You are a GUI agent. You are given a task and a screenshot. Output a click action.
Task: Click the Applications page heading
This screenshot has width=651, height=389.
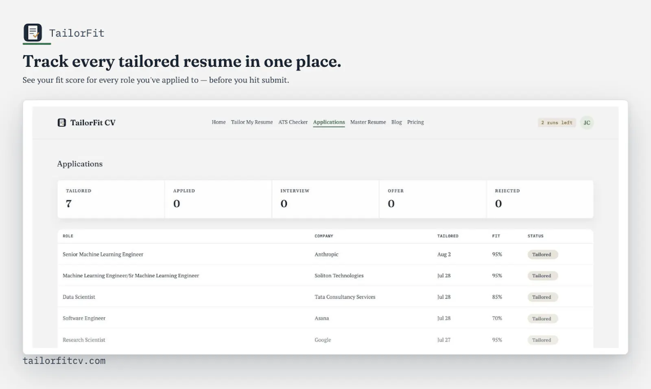point(80,164)
